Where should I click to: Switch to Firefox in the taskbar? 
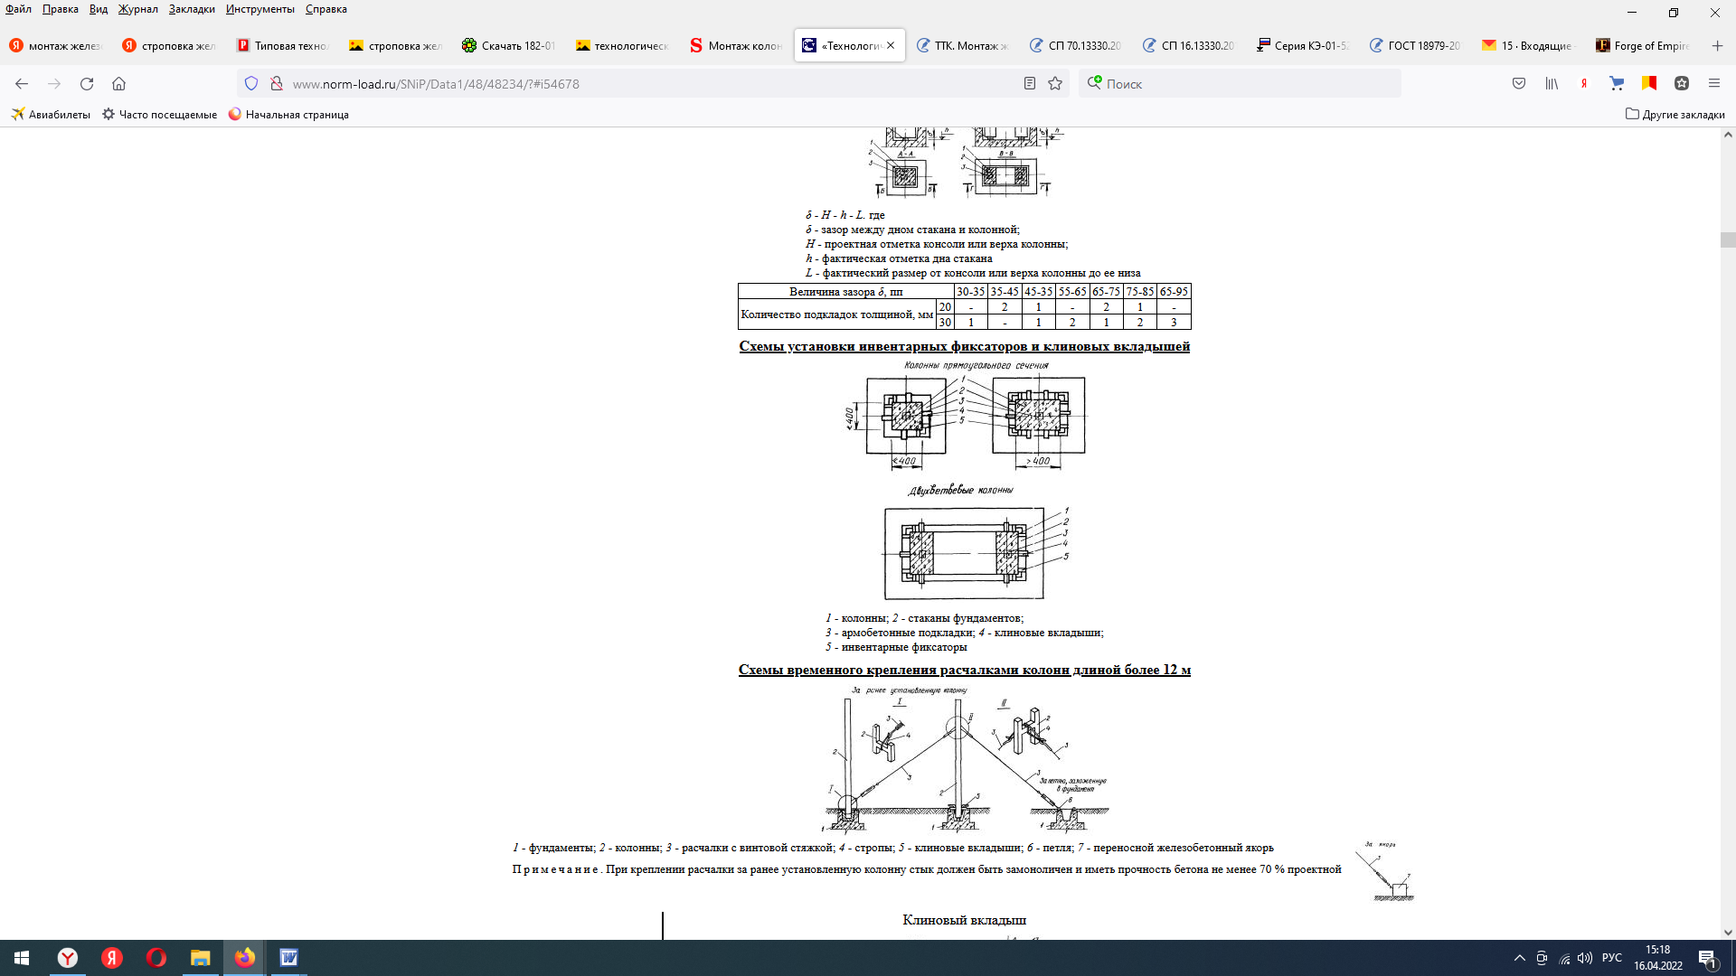[245, 958]
